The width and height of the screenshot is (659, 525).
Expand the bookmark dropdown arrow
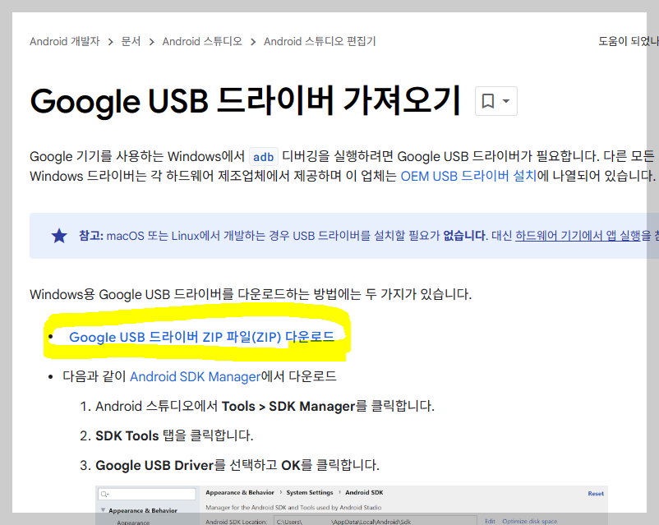[x=506, y=101]
